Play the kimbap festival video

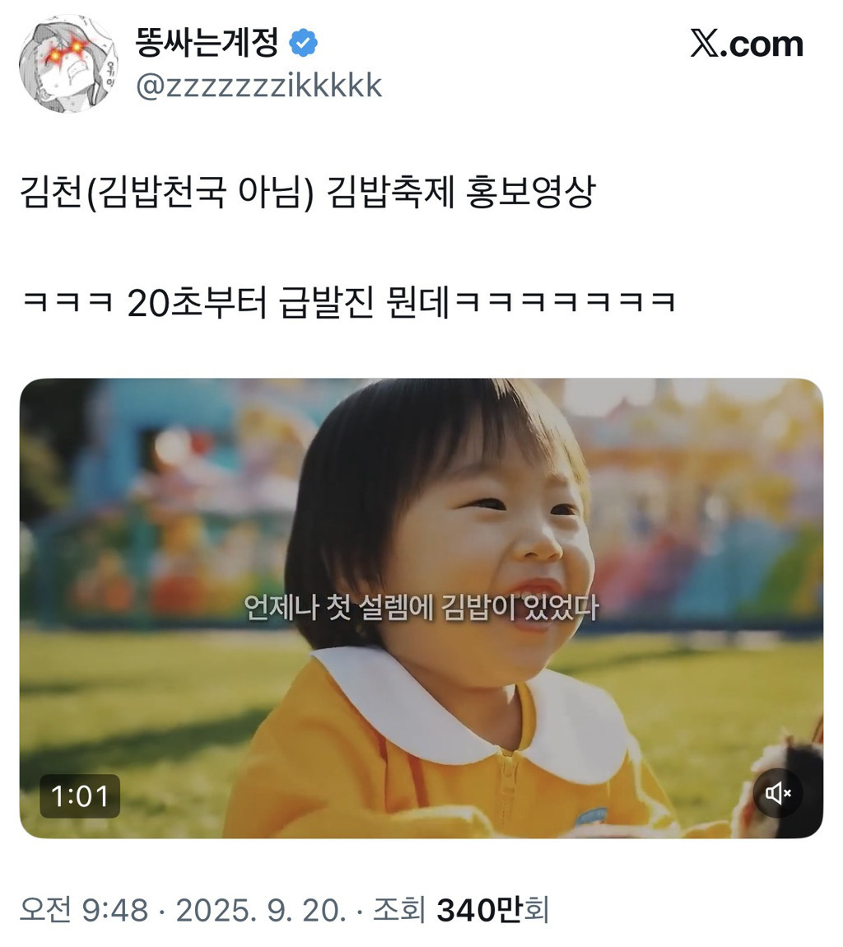point(421,609)
